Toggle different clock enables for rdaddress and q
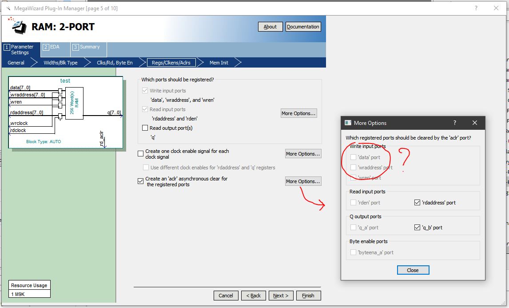This screenshot has width=509, height=308. click(146, 168)
